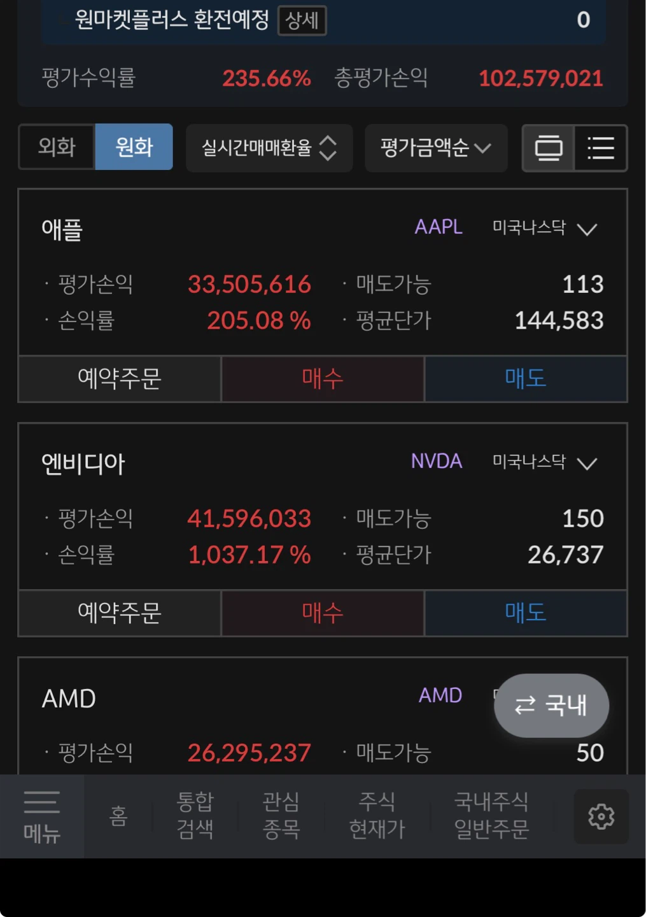Open 통합검색 tab
The width and height of the screenshot is (646, 917).
pyautogui.click(x=195, y=816)
